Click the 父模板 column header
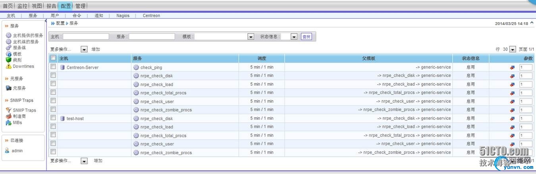536x174 pixels. [368, 59]
